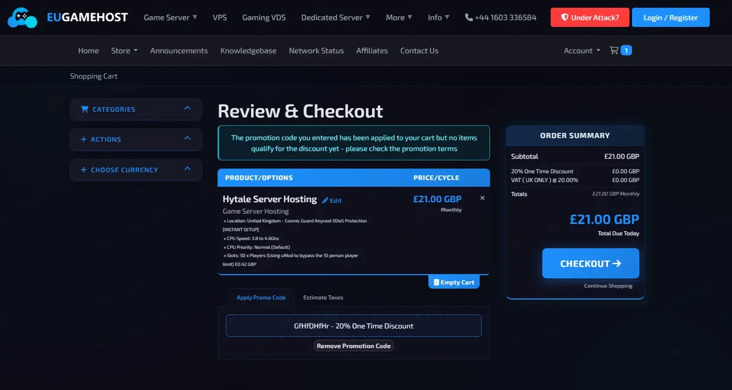Open the Account dropdown menu
Viewport: 732px width, 390px height.
pyautogui.click(x=582, y=51)
